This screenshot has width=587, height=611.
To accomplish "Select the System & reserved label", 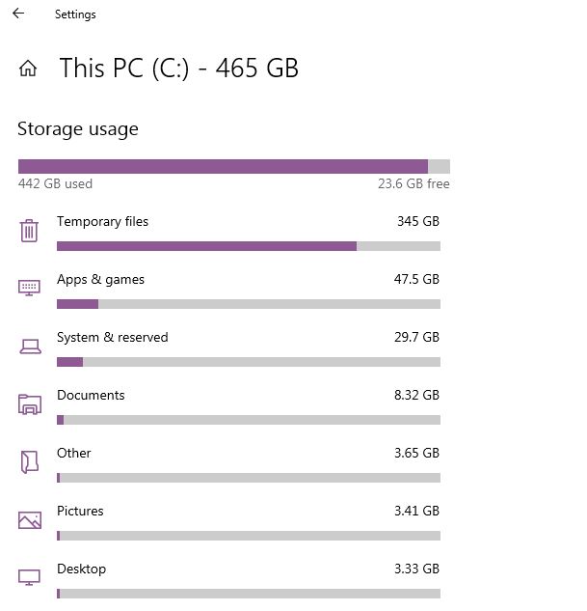I will click(112, 338).
